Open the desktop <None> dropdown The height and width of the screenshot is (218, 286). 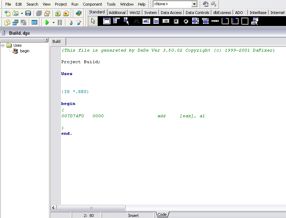click(x=195, y=4)
